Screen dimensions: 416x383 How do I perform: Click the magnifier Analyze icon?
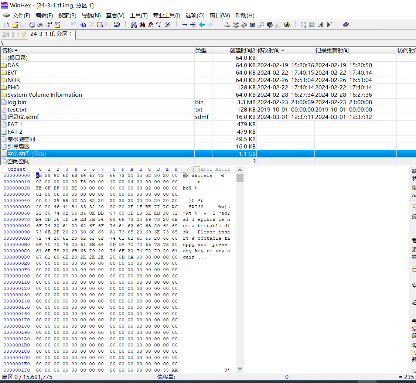(x=261, y=25)
